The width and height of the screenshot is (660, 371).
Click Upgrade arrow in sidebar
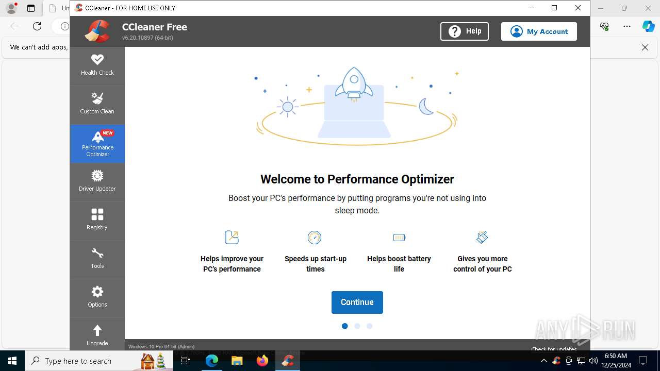(x=97, y=335)
